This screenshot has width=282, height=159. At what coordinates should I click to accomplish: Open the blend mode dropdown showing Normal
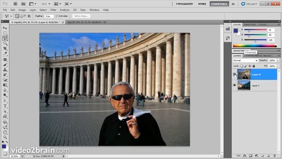245,61
